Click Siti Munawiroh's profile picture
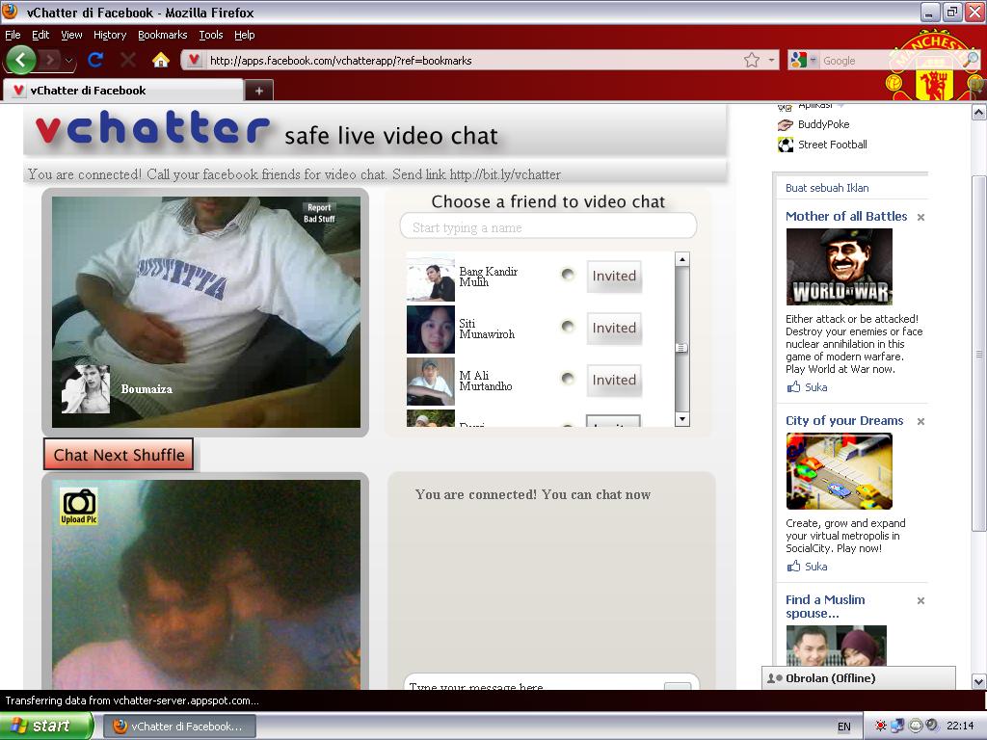This screenshot has height=740, width=987. (x=431, y=330)
